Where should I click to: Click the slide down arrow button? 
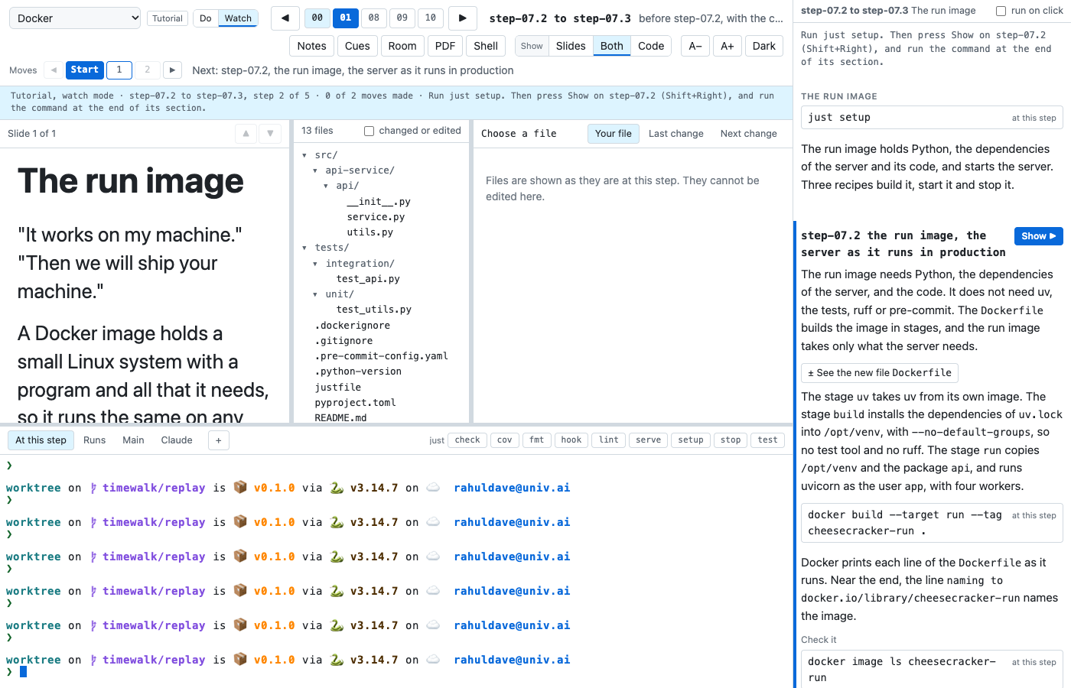(270, 133)
